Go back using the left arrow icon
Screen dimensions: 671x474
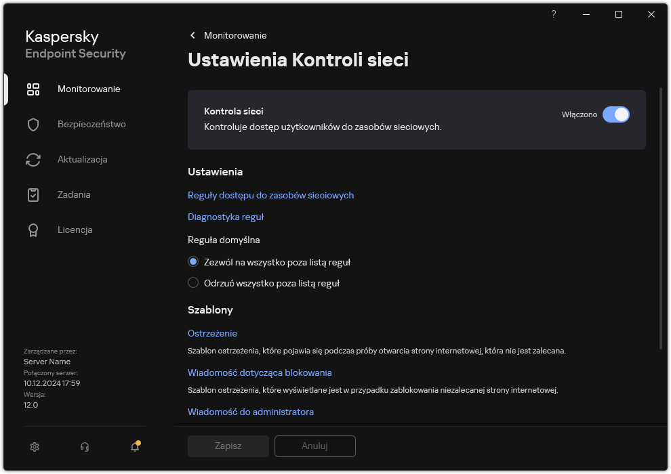tap(192, 35)
